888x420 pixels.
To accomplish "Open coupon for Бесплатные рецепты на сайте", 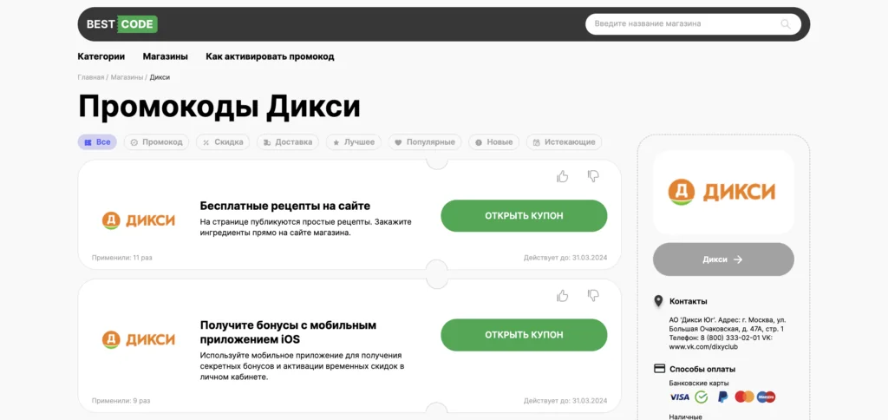I will [x=524, y=216].
